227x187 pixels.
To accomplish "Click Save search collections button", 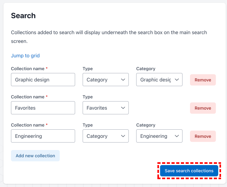I will (189, 171).
